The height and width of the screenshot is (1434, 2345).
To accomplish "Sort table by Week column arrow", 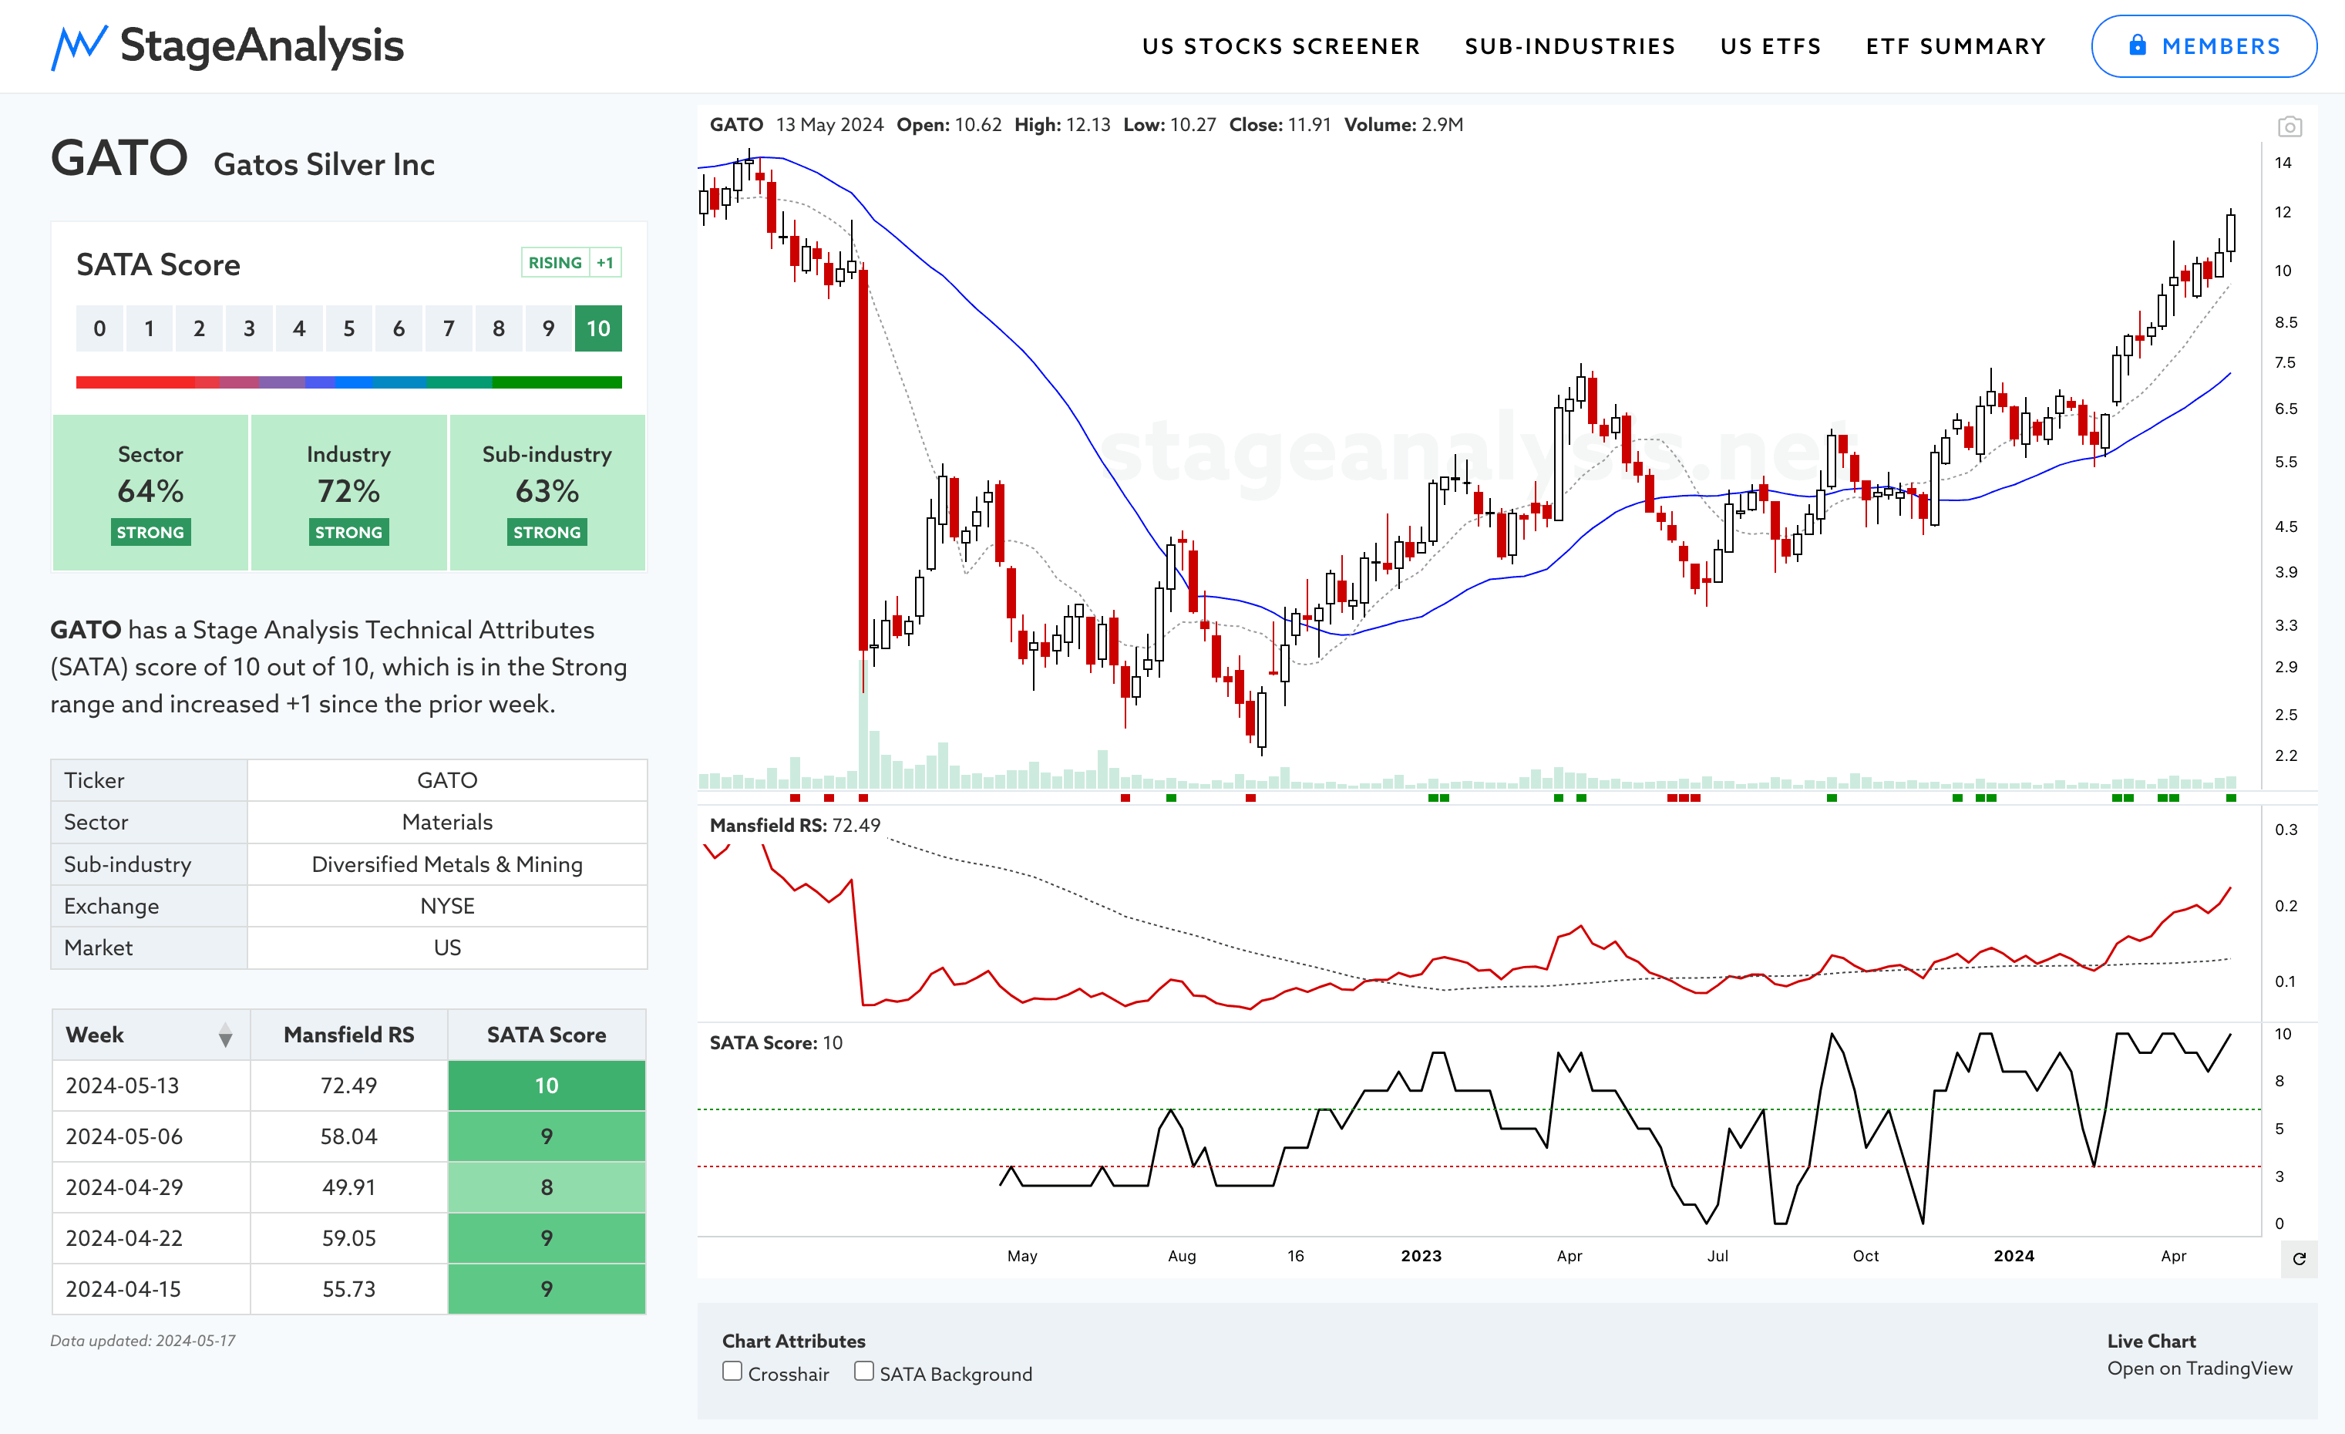I will tap(226, 1035).
